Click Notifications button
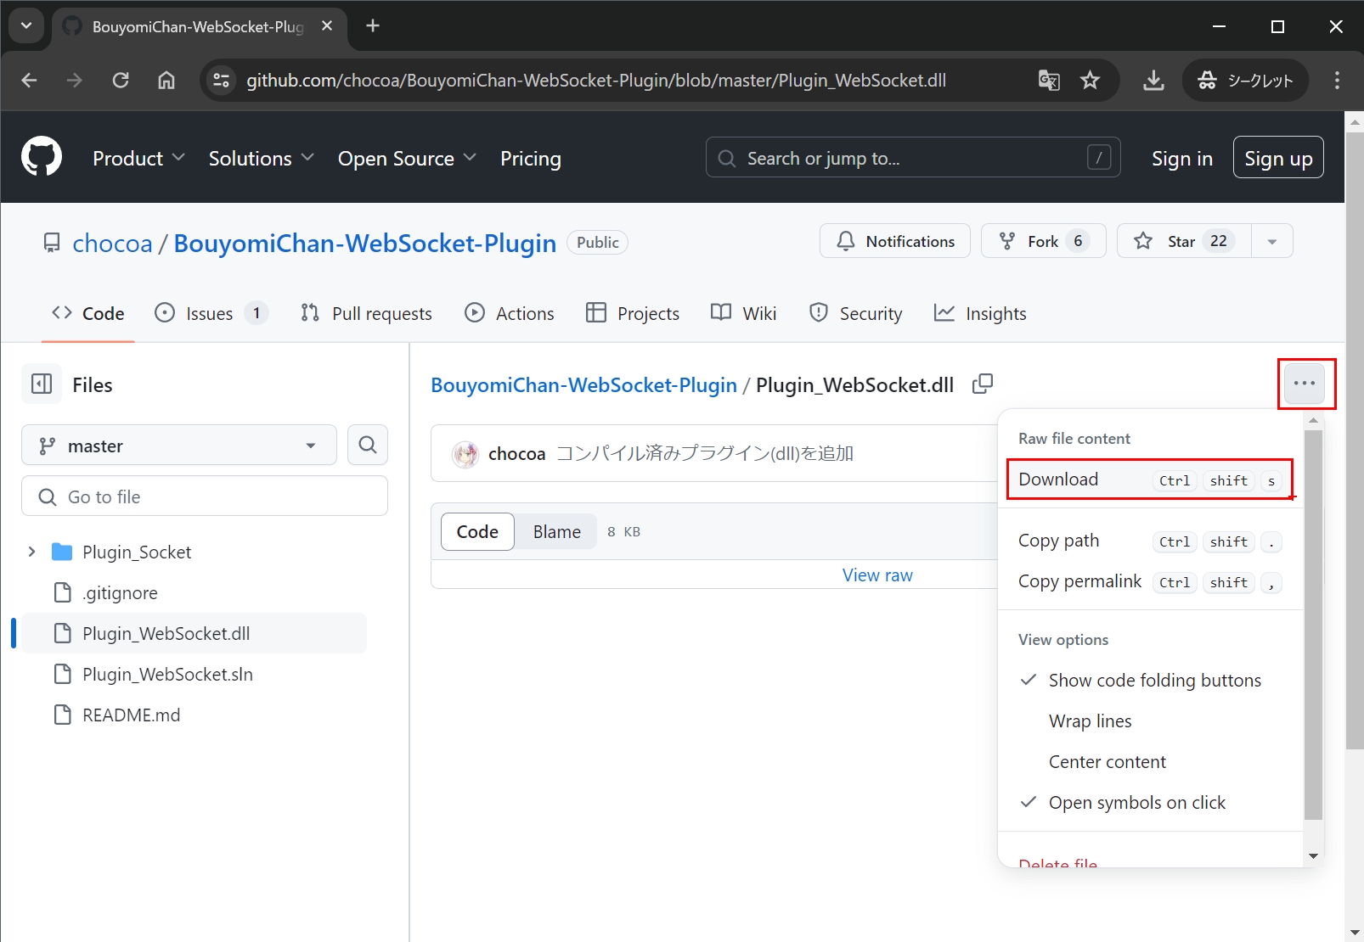Viewport: 1364px width, 942px height. (x=895, y=241)
